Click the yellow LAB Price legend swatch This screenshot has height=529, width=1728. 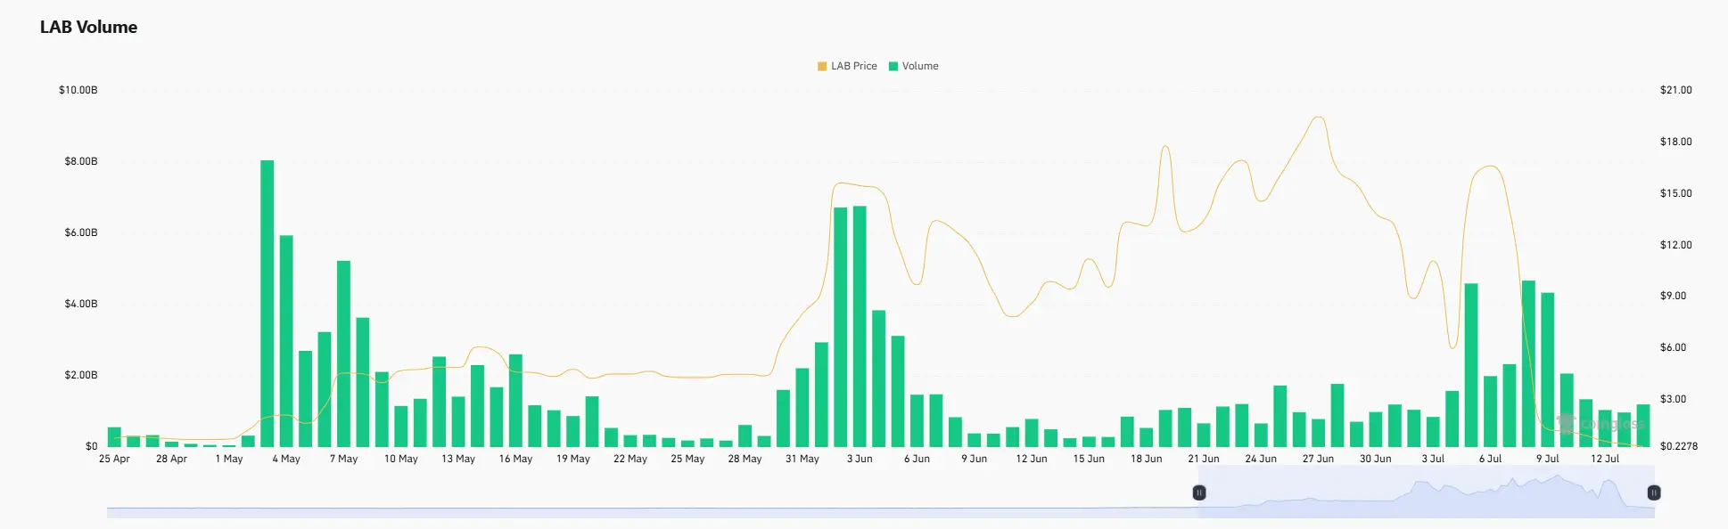coord(822,66)
